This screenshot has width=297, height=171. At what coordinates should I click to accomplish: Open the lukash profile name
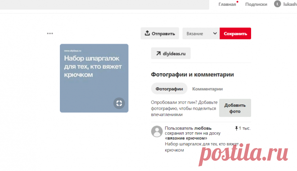click(290, 4)
